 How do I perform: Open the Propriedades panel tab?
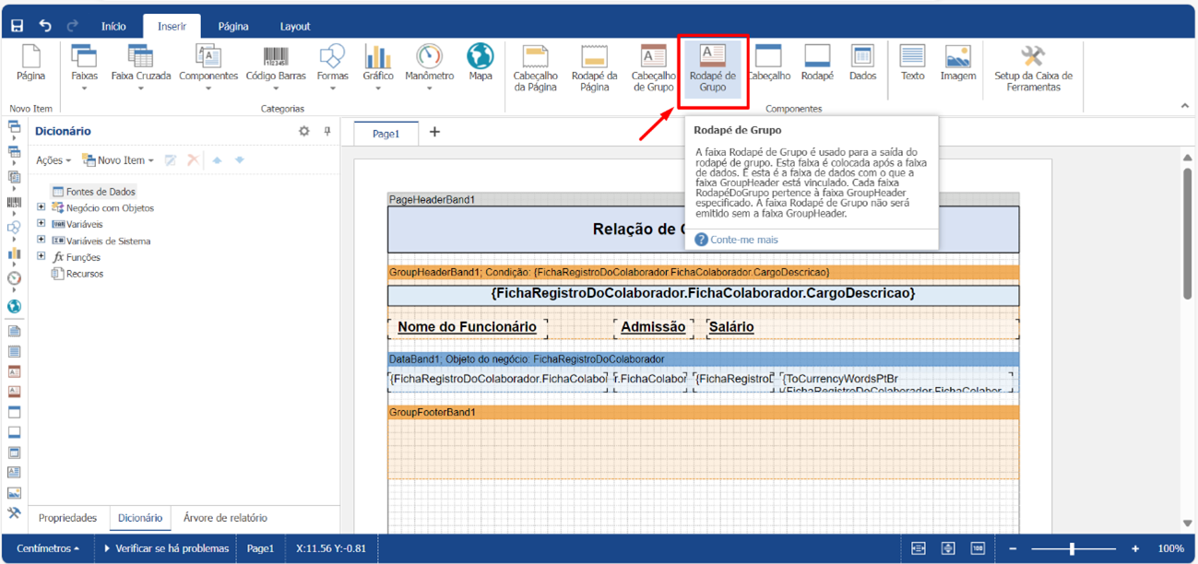coord(68,518)
